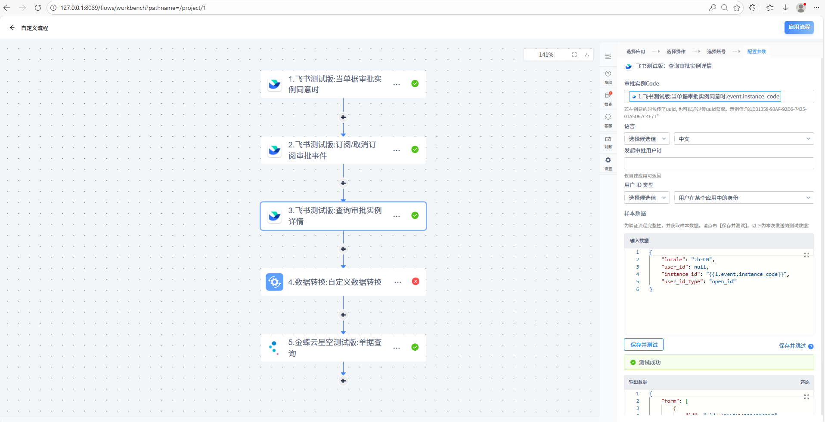
Task: Click the 客服 (customer service) headset icon
Action: (x=608, y=119)
